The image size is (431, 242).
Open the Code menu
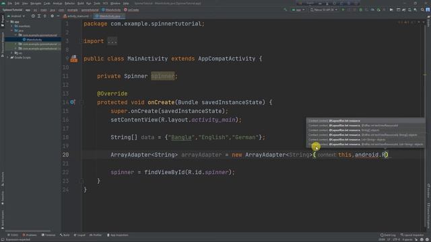tap(47, 3)
